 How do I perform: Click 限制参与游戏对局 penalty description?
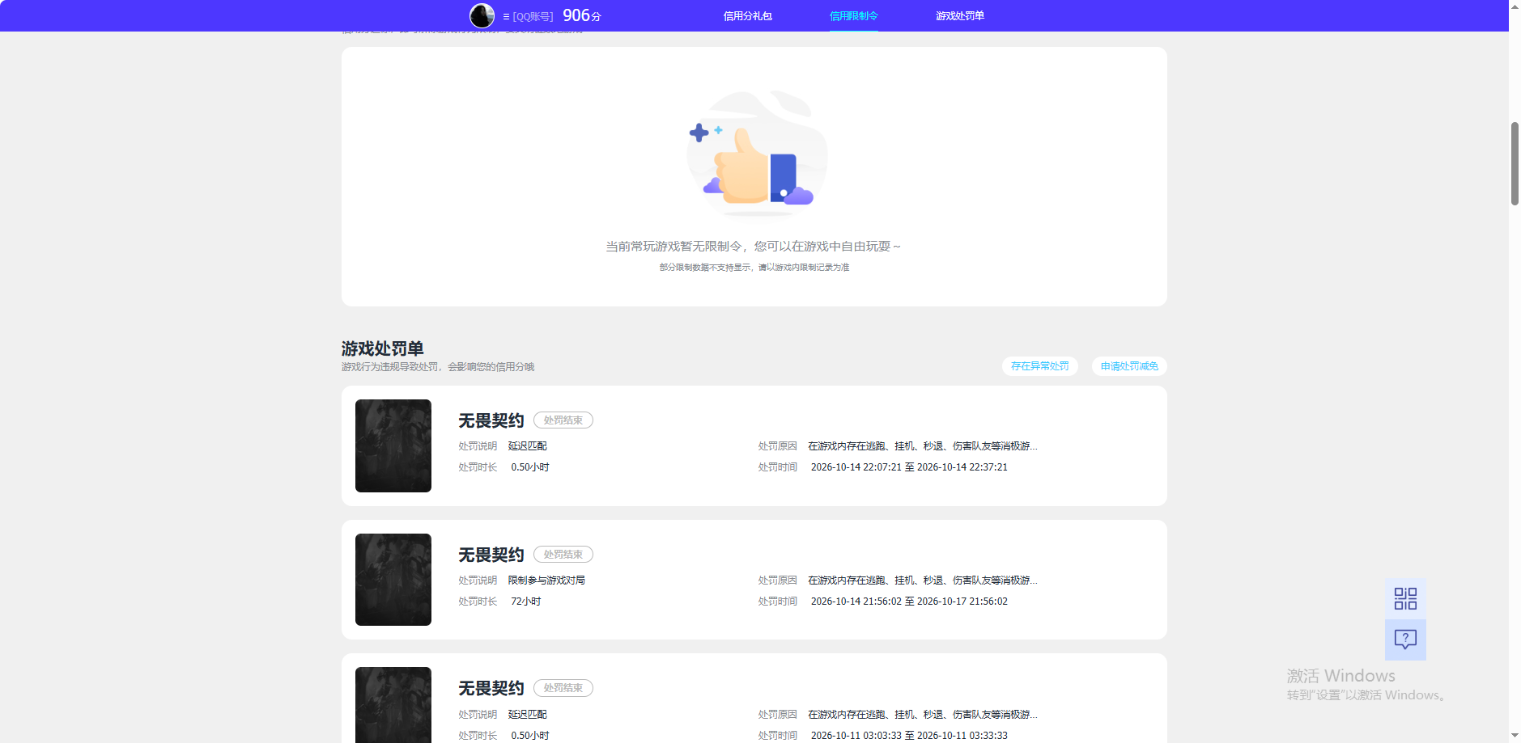546,580
